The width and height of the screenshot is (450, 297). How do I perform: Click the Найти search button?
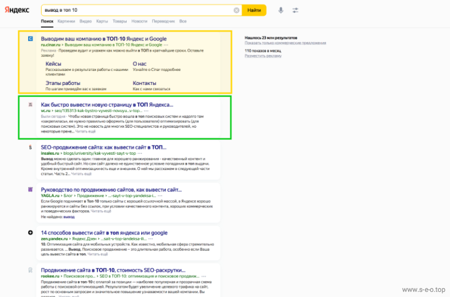point(254,10)
